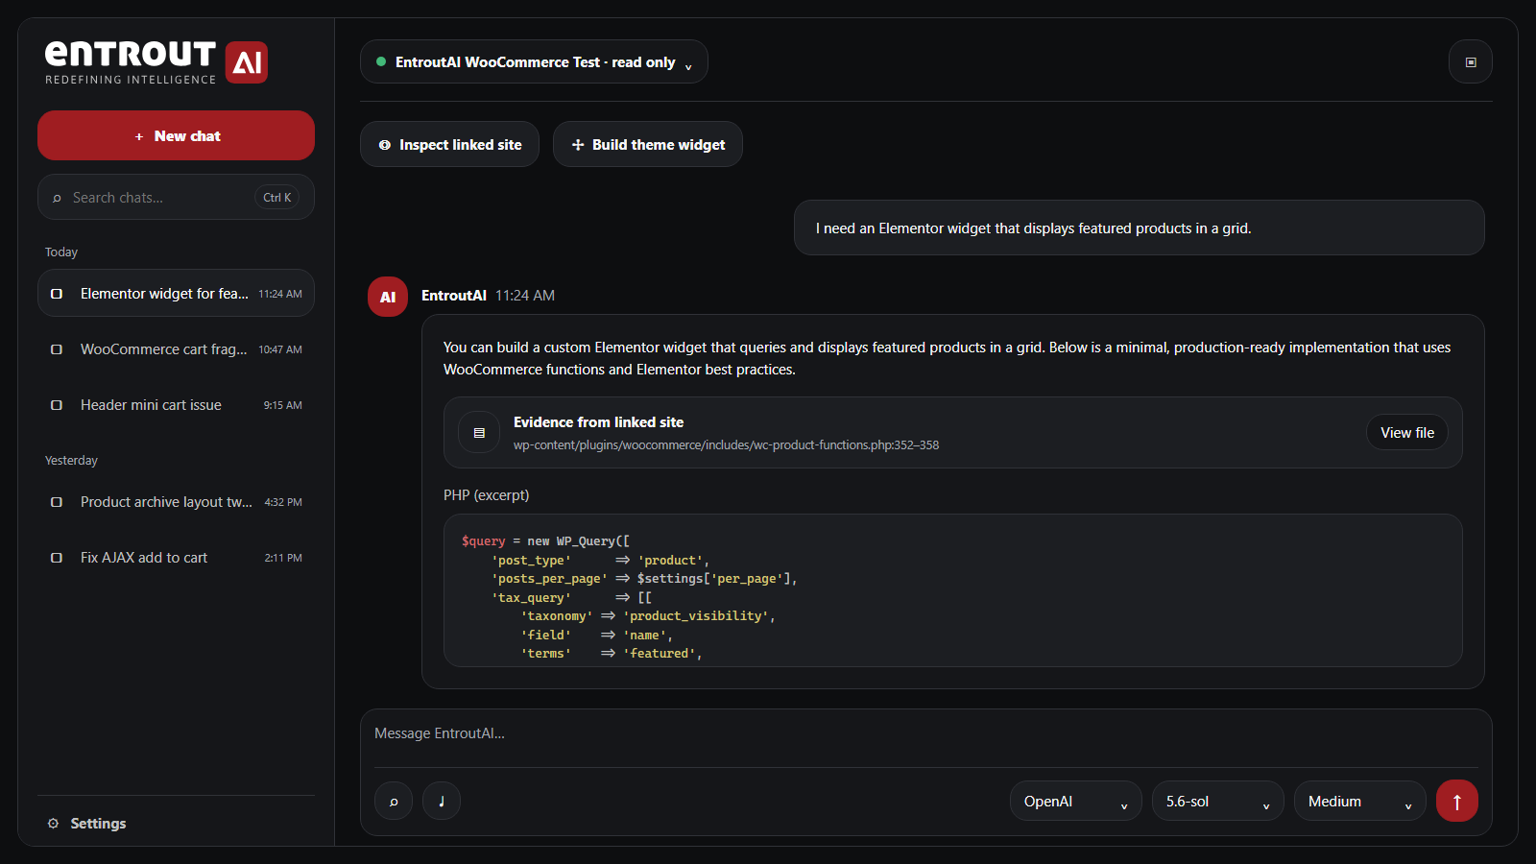Open the 5.6-sol model dropdown

(x=1218, y=801)
